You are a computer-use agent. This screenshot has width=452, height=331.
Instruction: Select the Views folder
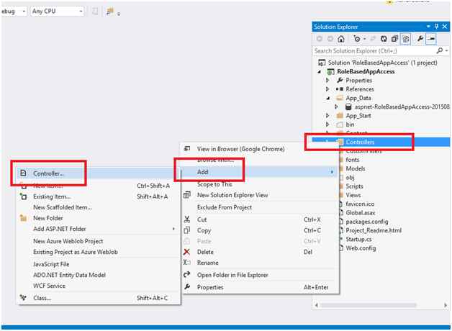coord(353,195)
